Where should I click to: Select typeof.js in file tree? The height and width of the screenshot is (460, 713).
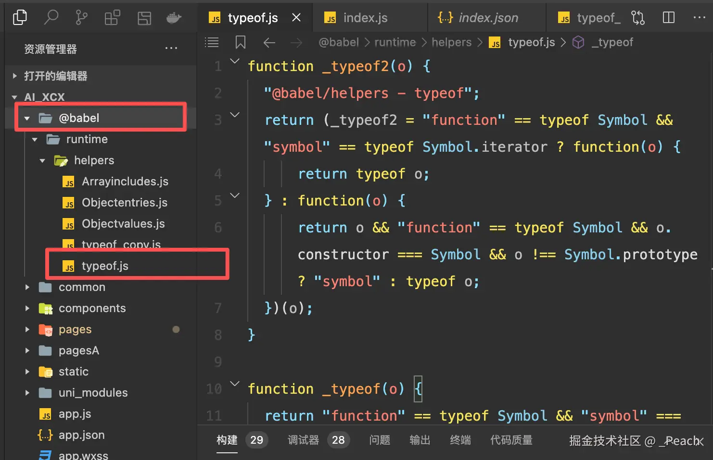(x=101, y=266)
